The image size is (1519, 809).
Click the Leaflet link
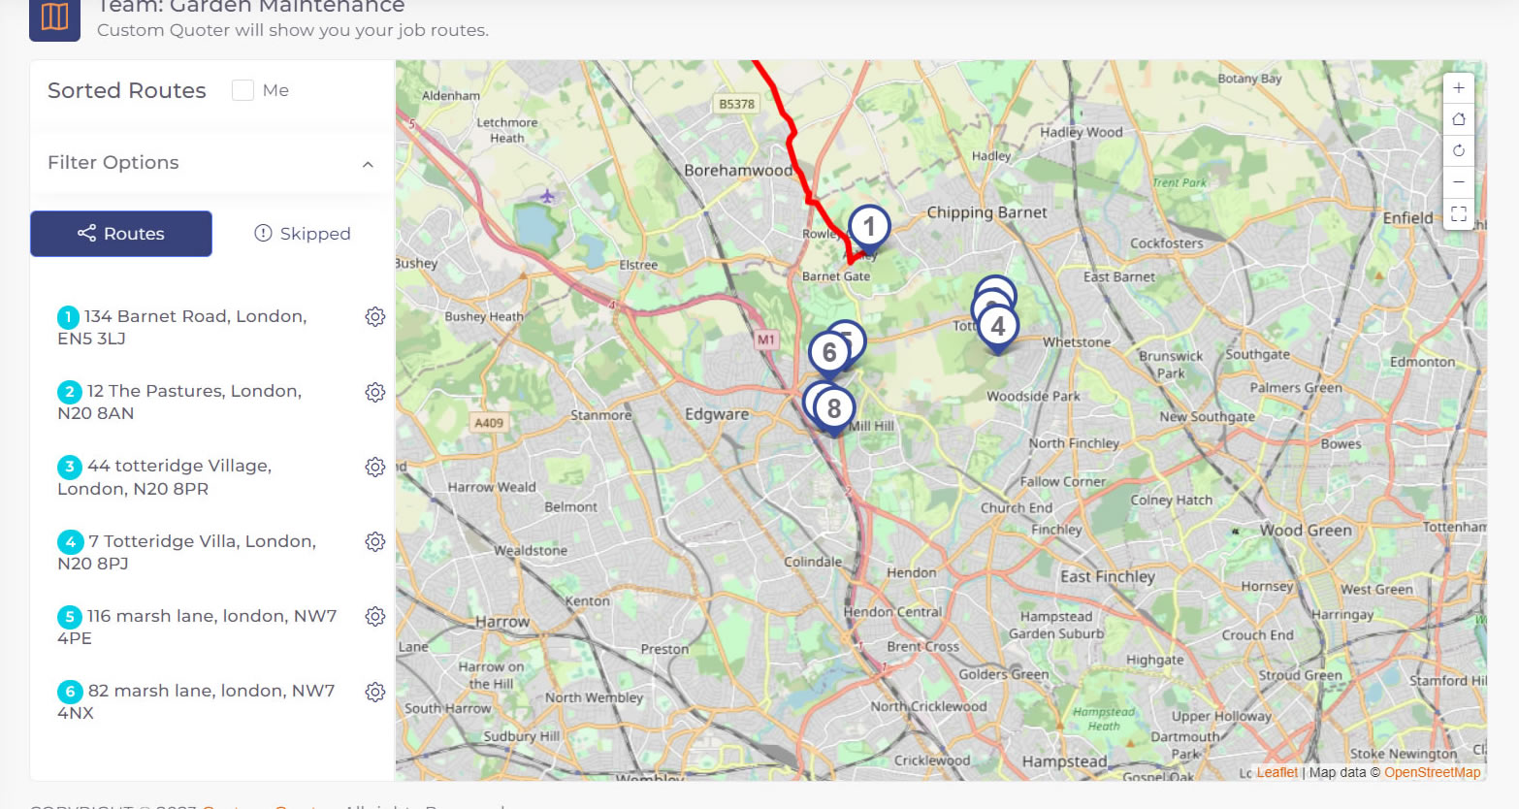point(1277,772)
